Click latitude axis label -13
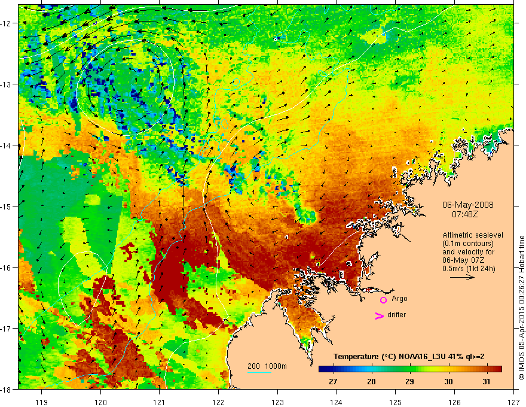The image size is (526, 407). click(x=7, y=84)
